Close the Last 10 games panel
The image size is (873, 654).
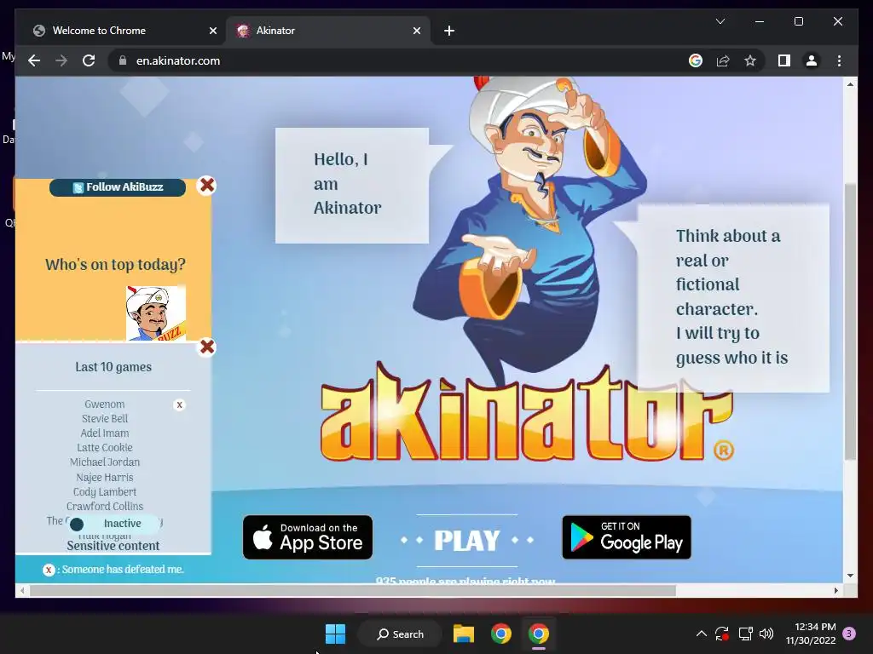[207, 347]
